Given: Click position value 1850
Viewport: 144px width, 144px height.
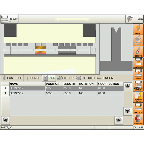Looking at the screenshot, I should [x=54, y=93].
